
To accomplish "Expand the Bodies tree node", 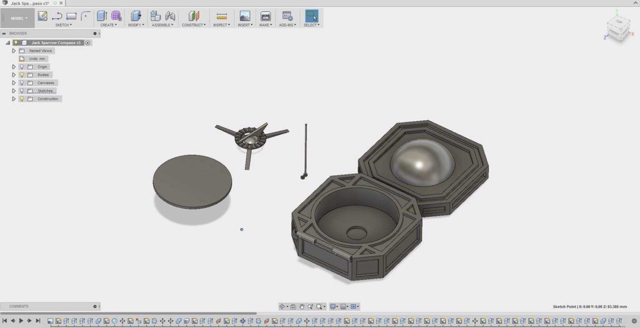I will 14,75.
